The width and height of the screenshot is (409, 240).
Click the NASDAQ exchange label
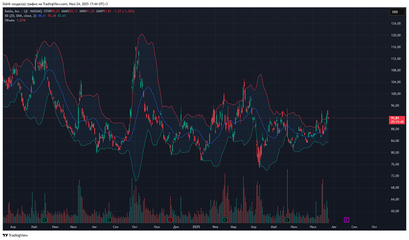(x=36, y=11)
